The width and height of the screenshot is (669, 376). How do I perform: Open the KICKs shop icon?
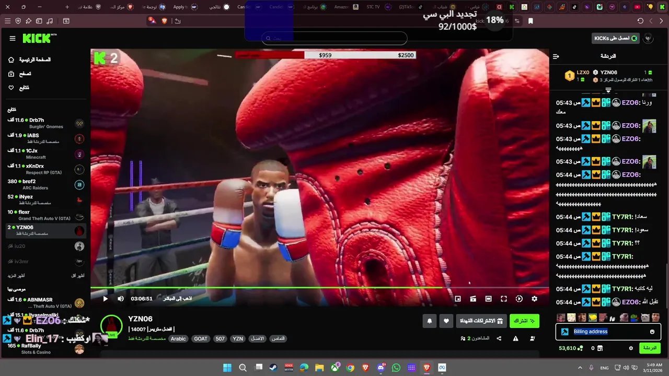[600, 348]
